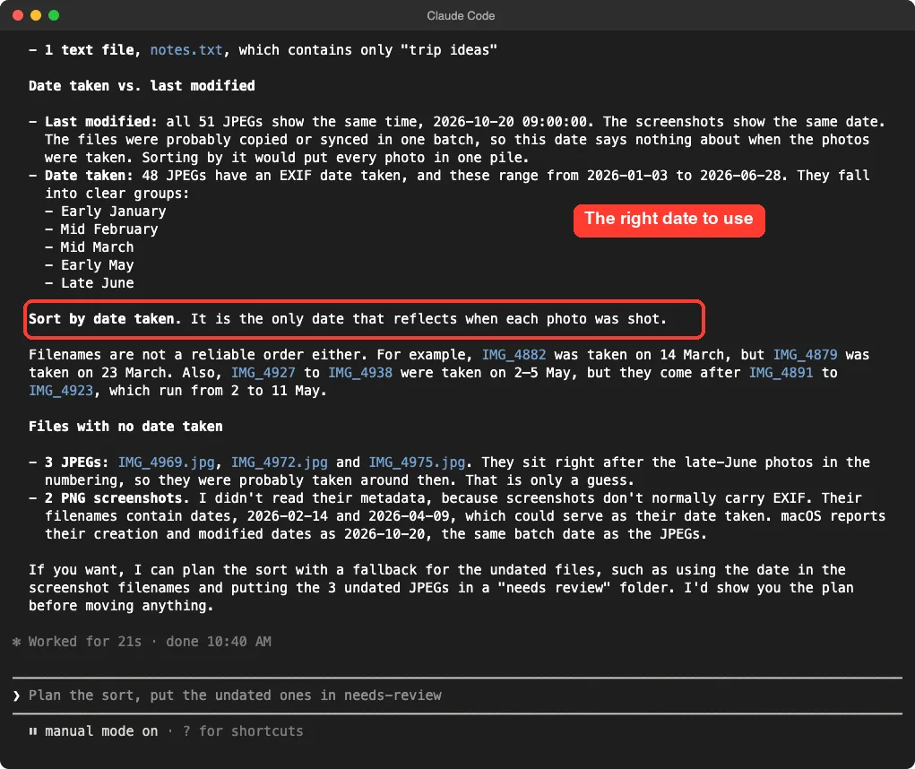Click the 'Files with no date taken' heading
The width and height of the screenshot is (915, 769).
tap(125, 427)
